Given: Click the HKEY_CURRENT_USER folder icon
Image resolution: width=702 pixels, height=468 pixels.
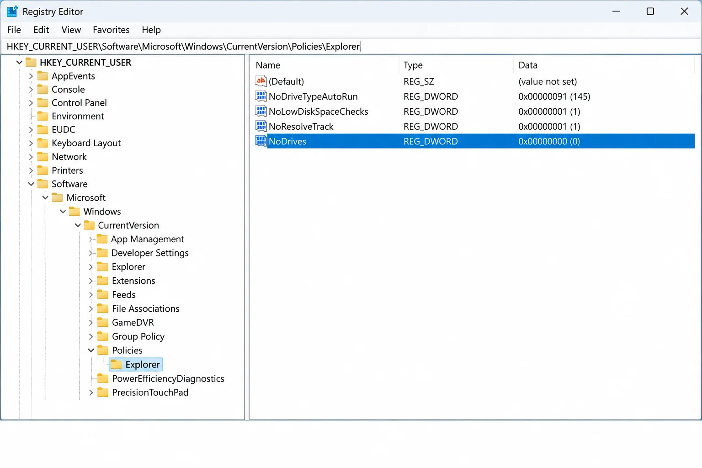Looking at the screenshot, I should pyautogui.click(x=31, y=62).
